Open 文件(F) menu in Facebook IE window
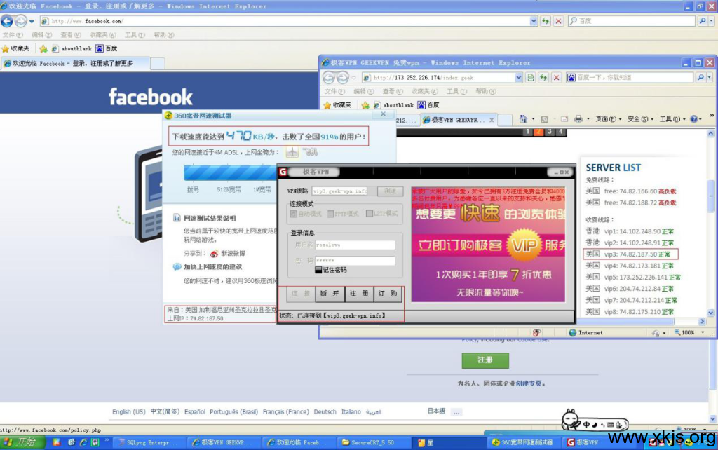This screenshot has width=718, height=450. point(13,35)
